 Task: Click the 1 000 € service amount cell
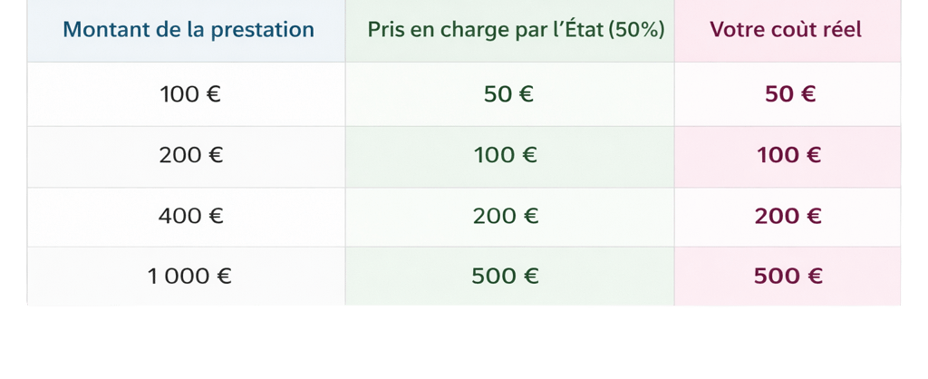click(x=189, y=277)
